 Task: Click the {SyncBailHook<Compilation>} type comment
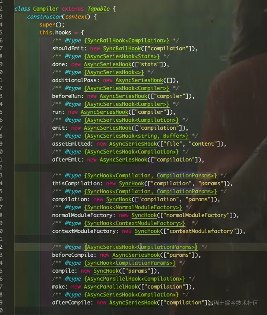point(126,41)
